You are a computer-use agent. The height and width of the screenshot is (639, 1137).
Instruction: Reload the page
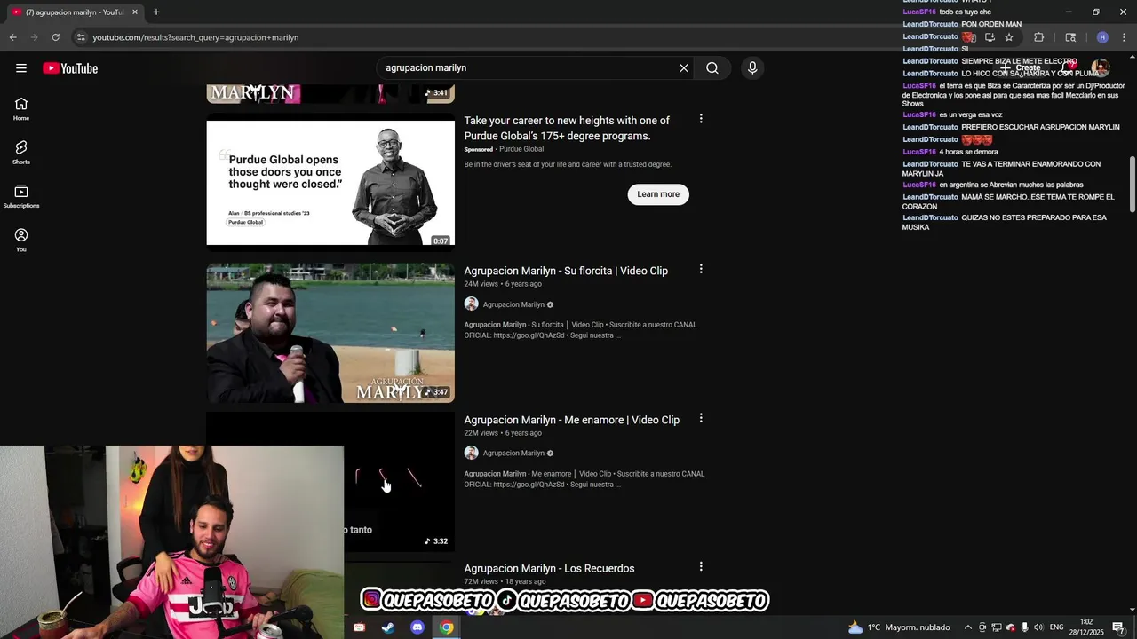[55, 37]
